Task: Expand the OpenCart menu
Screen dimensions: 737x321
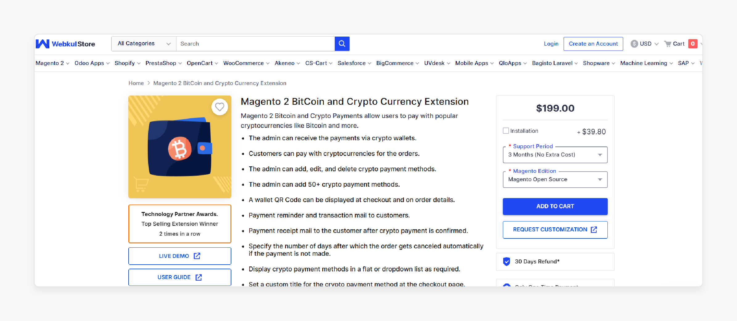Action: click(x=202, y=63)
